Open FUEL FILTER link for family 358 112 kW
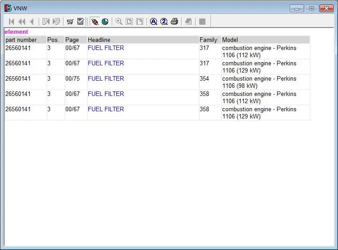Image resolution: width=338 pixels, height=250 pixels. 106,94
